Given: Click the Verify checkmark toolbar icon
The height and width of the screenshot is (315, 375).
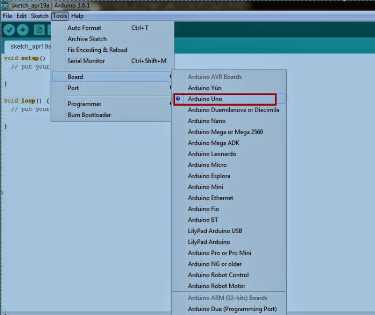Looking at the screenshot, I should pos(9,30).
